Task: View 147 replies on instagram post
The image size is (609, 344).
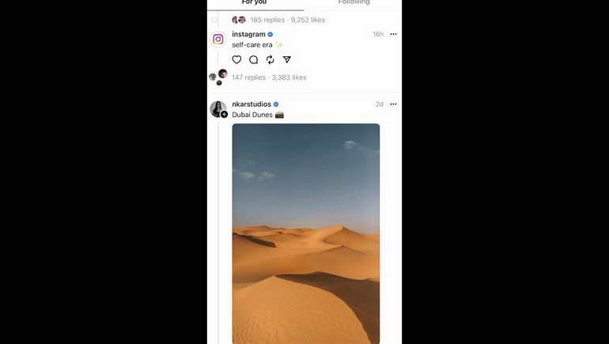Action: tap(248, 77)
